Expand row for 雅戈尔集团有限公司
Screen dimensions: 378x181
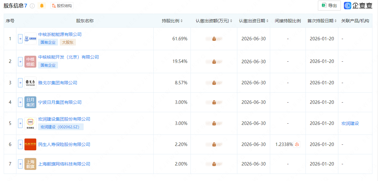click(20, 83)
